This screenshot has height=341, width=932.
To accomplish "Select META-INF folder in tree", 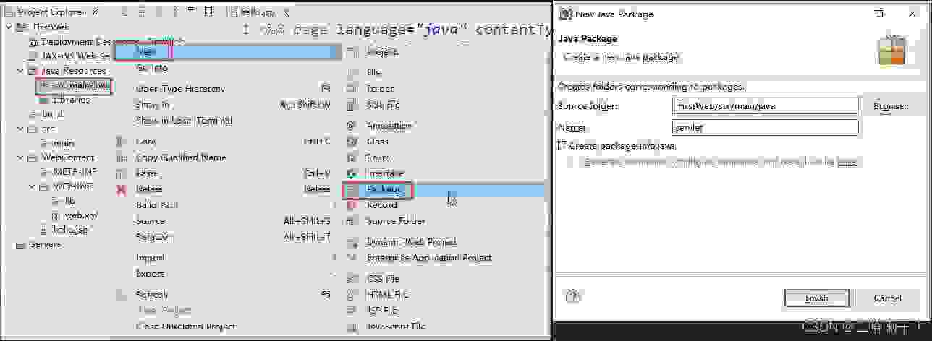I will [67, 172].
